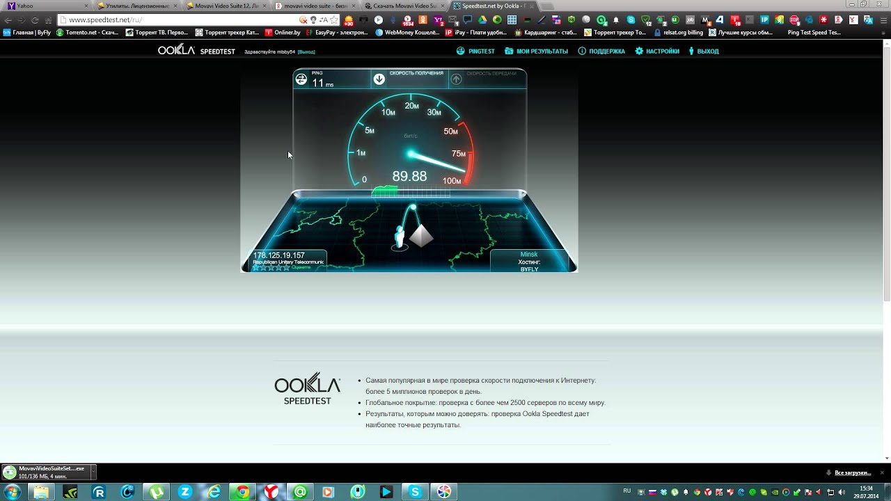Open the Windows Start button
The height and width of the screenshot is (501, 891).
click(12, 492)
